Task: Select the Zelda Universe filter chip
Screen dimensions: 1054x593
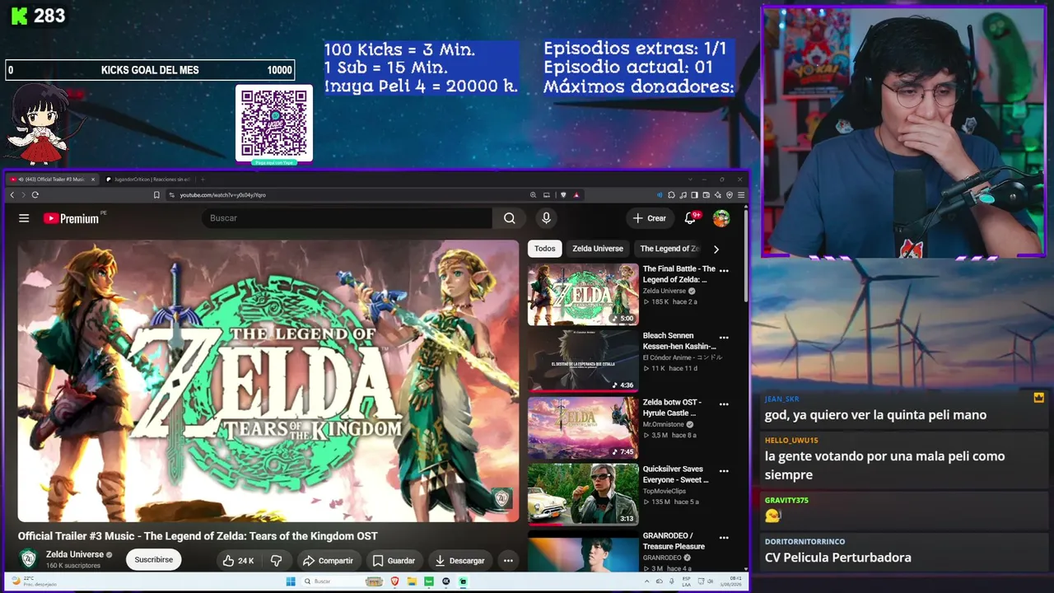Action: (598, 249)
